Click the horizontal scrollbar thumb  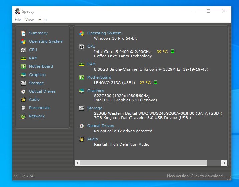(x=143, y=163)
